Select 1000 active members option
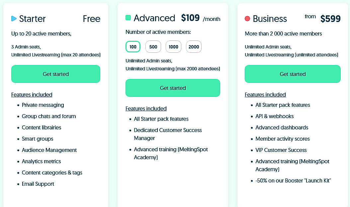 click(173, 47)
